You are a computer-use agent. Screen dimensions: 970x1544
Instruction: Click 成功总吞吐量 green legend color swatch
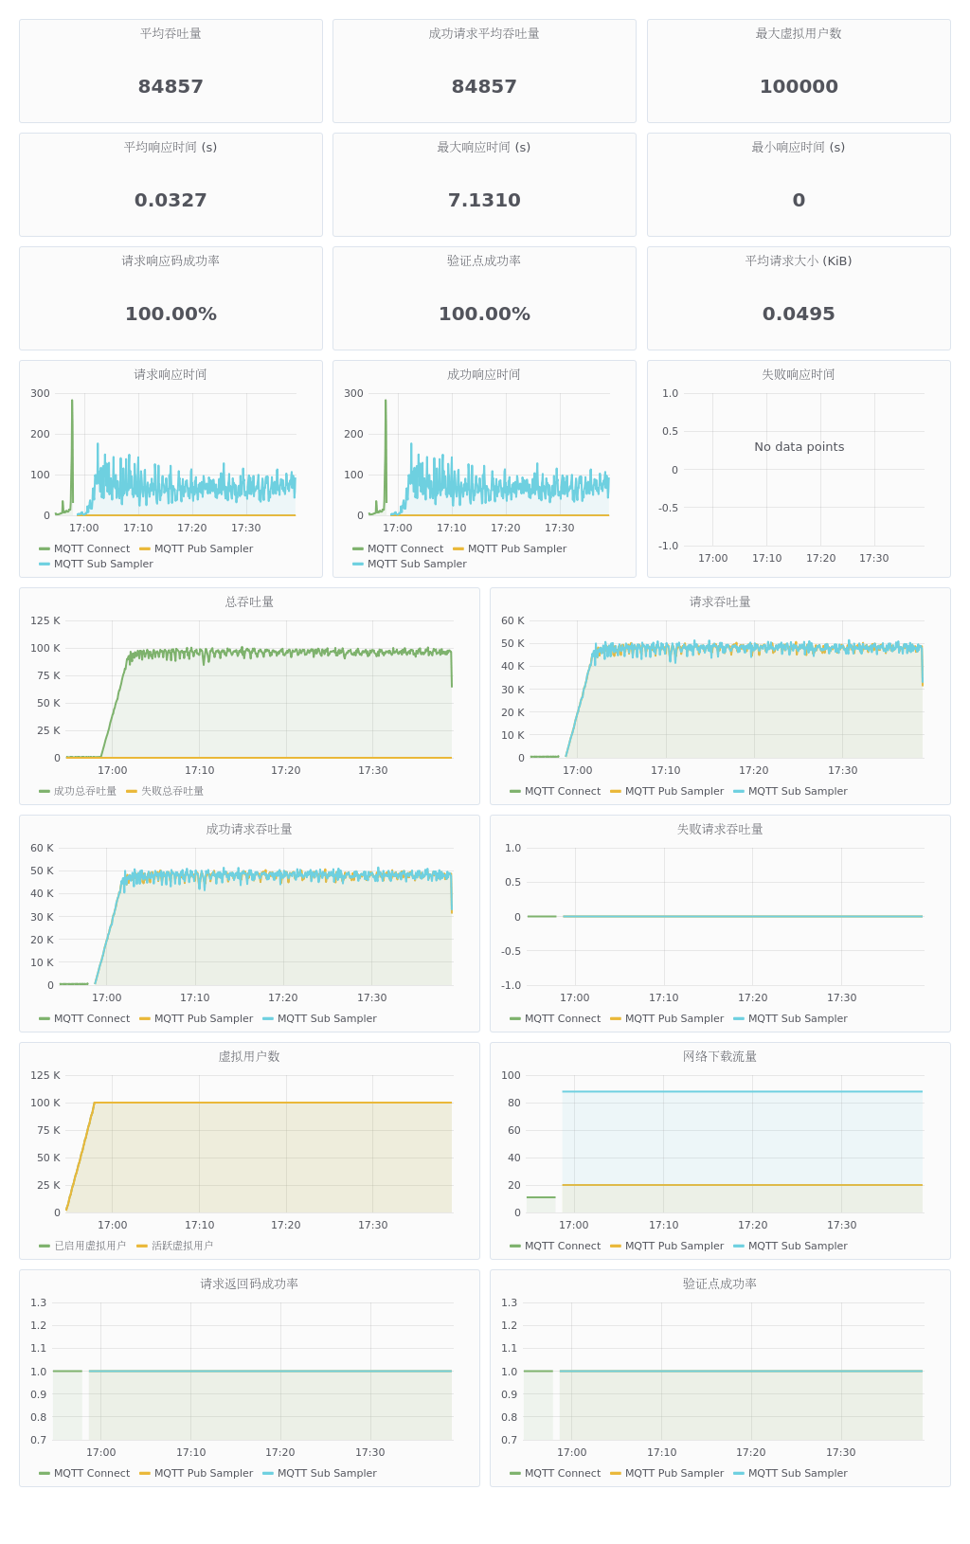coord(45,791)
